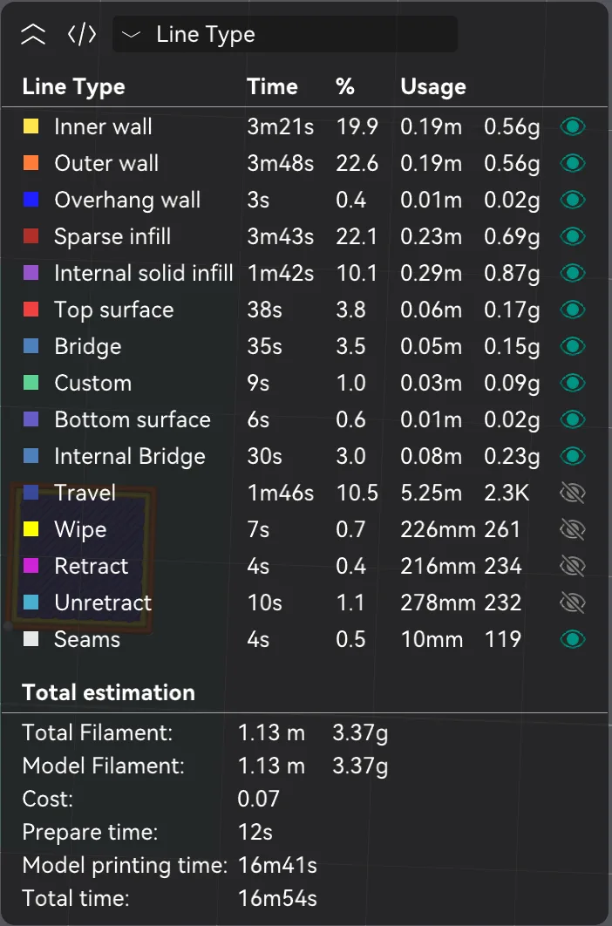612x926 pixels.
Task: Select the Overhang wall label
Action: [x=127, y=200]
